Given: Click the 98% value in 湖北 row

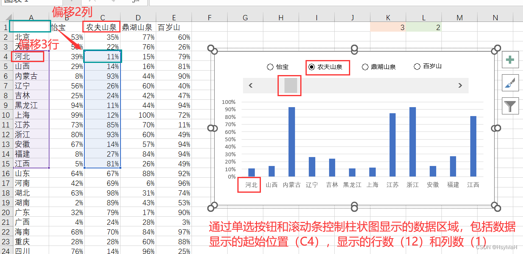Looking at the screenshot, I should tap(103, 193).
